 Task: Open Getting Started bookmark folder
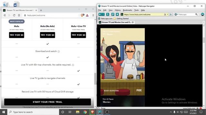(x=121, y=19)
